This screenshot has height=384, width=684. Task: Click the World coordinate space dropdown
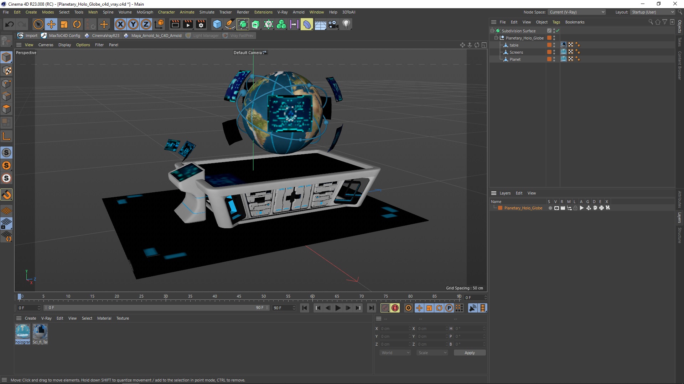pos(395,353)
